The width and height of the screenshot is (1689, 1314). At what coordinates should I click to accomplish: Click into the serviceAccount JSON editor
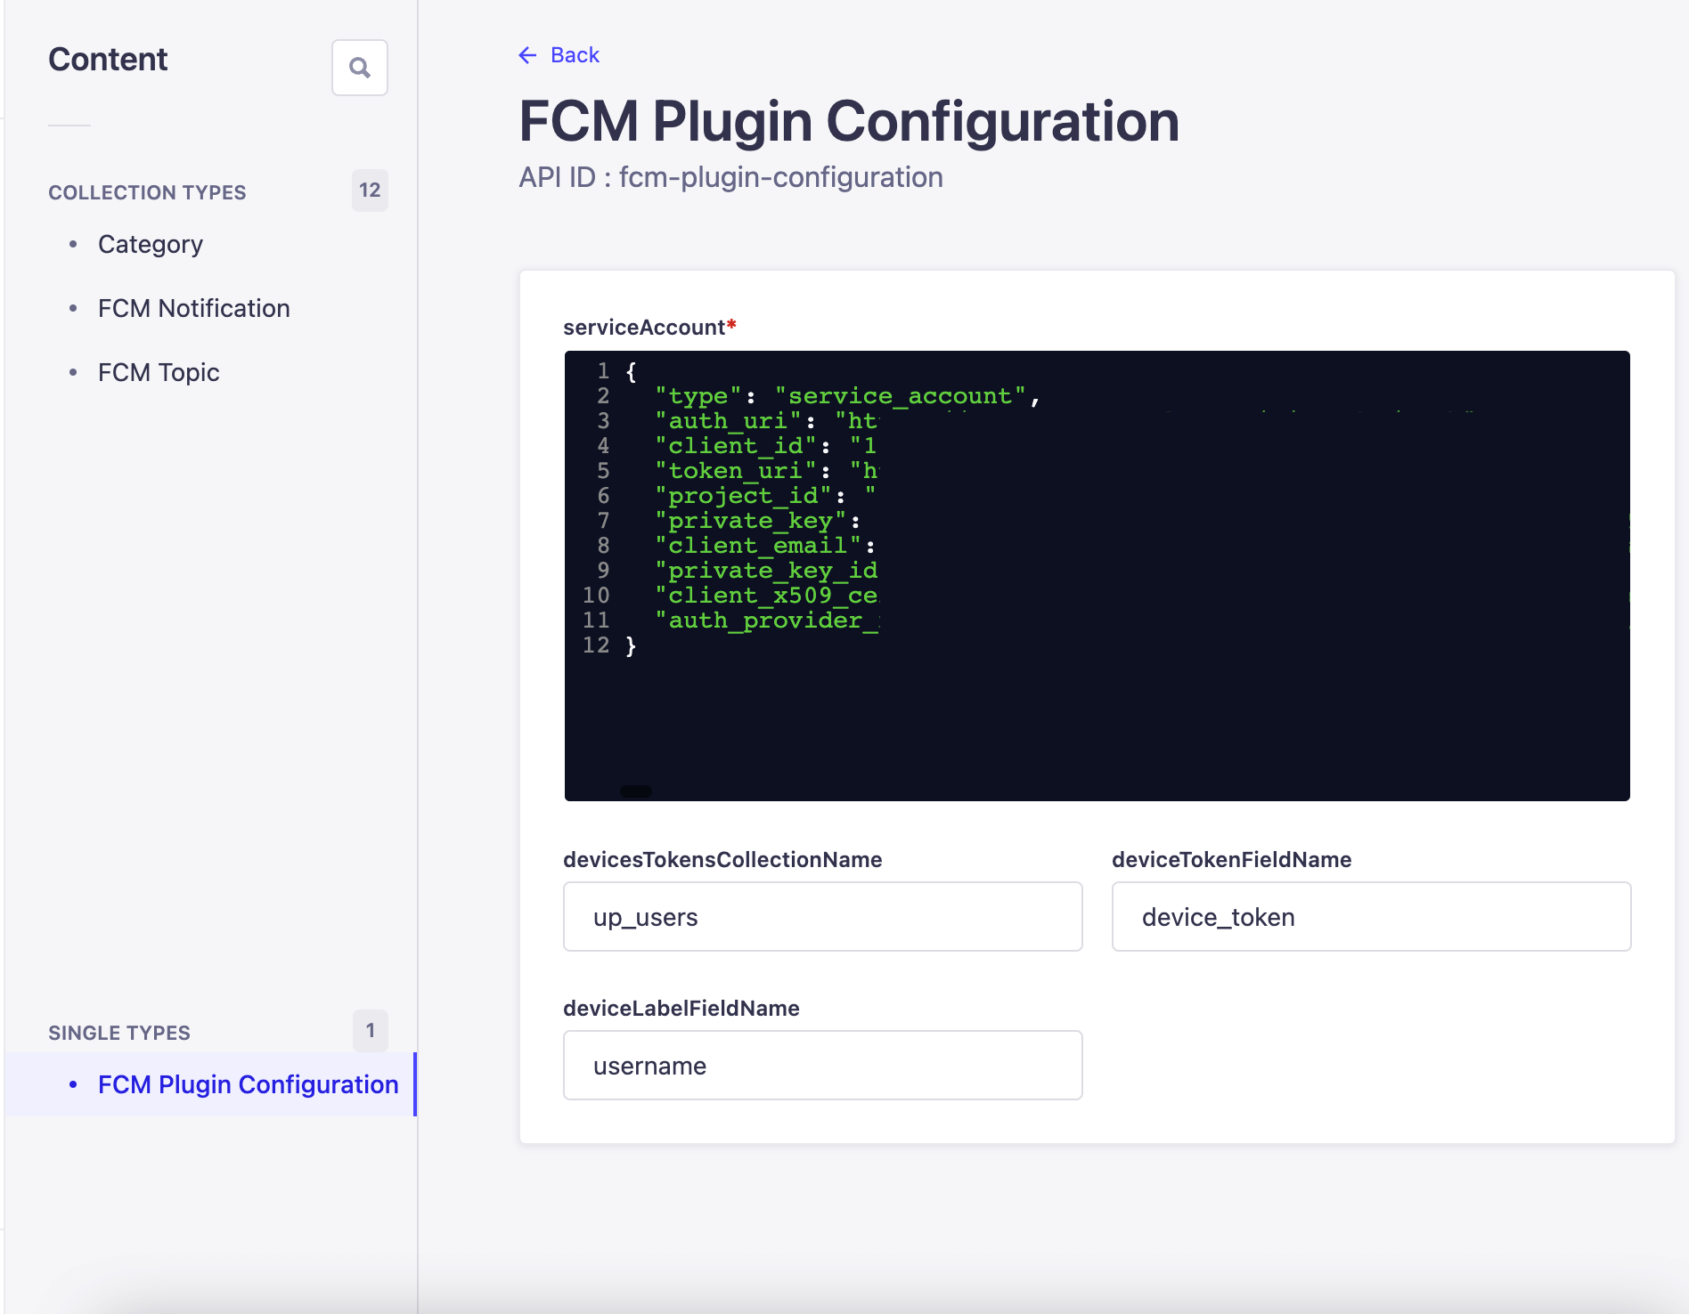coord(1097,576)
